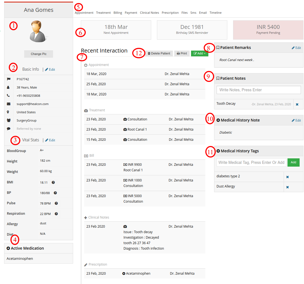Click the BP help question icon
Screen dimensions: 304x284
point(55,193)
